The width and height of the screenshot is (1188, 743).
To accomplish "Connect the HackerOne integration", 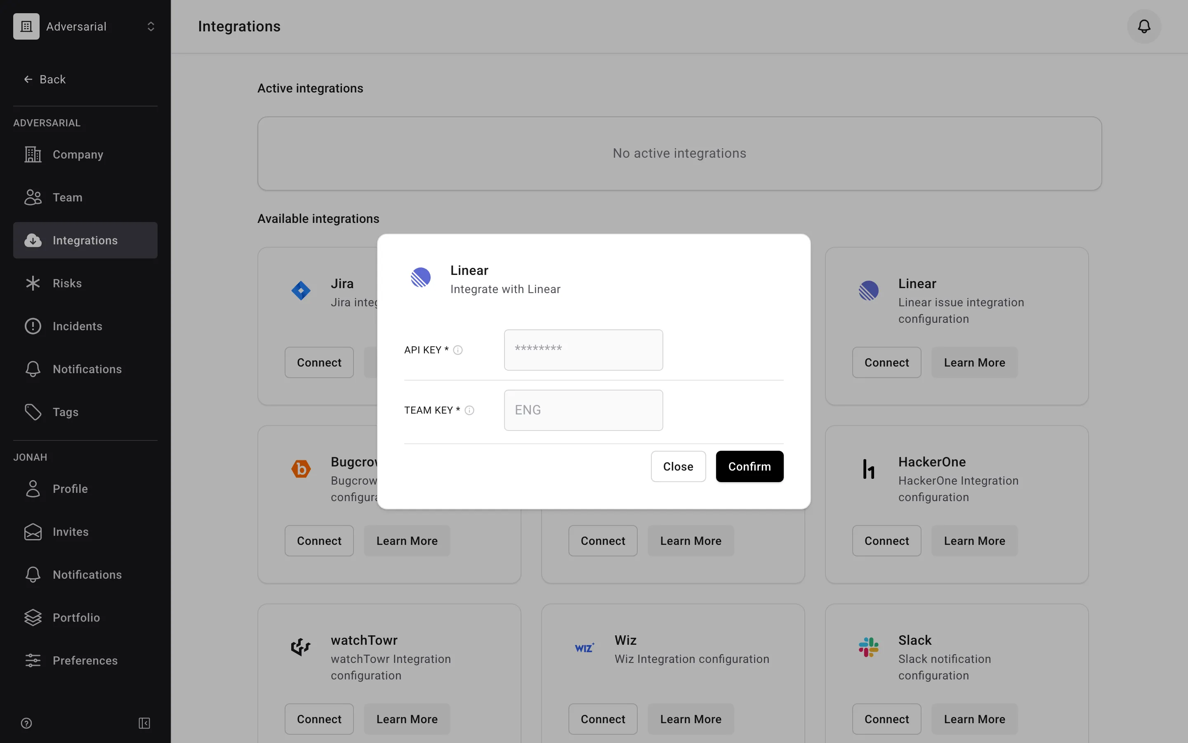I will (886, 541).
